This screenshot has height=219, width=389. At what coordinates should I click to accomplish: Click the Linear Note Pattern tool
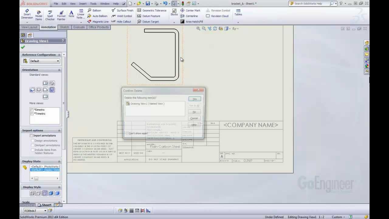[x=81, y=14]
